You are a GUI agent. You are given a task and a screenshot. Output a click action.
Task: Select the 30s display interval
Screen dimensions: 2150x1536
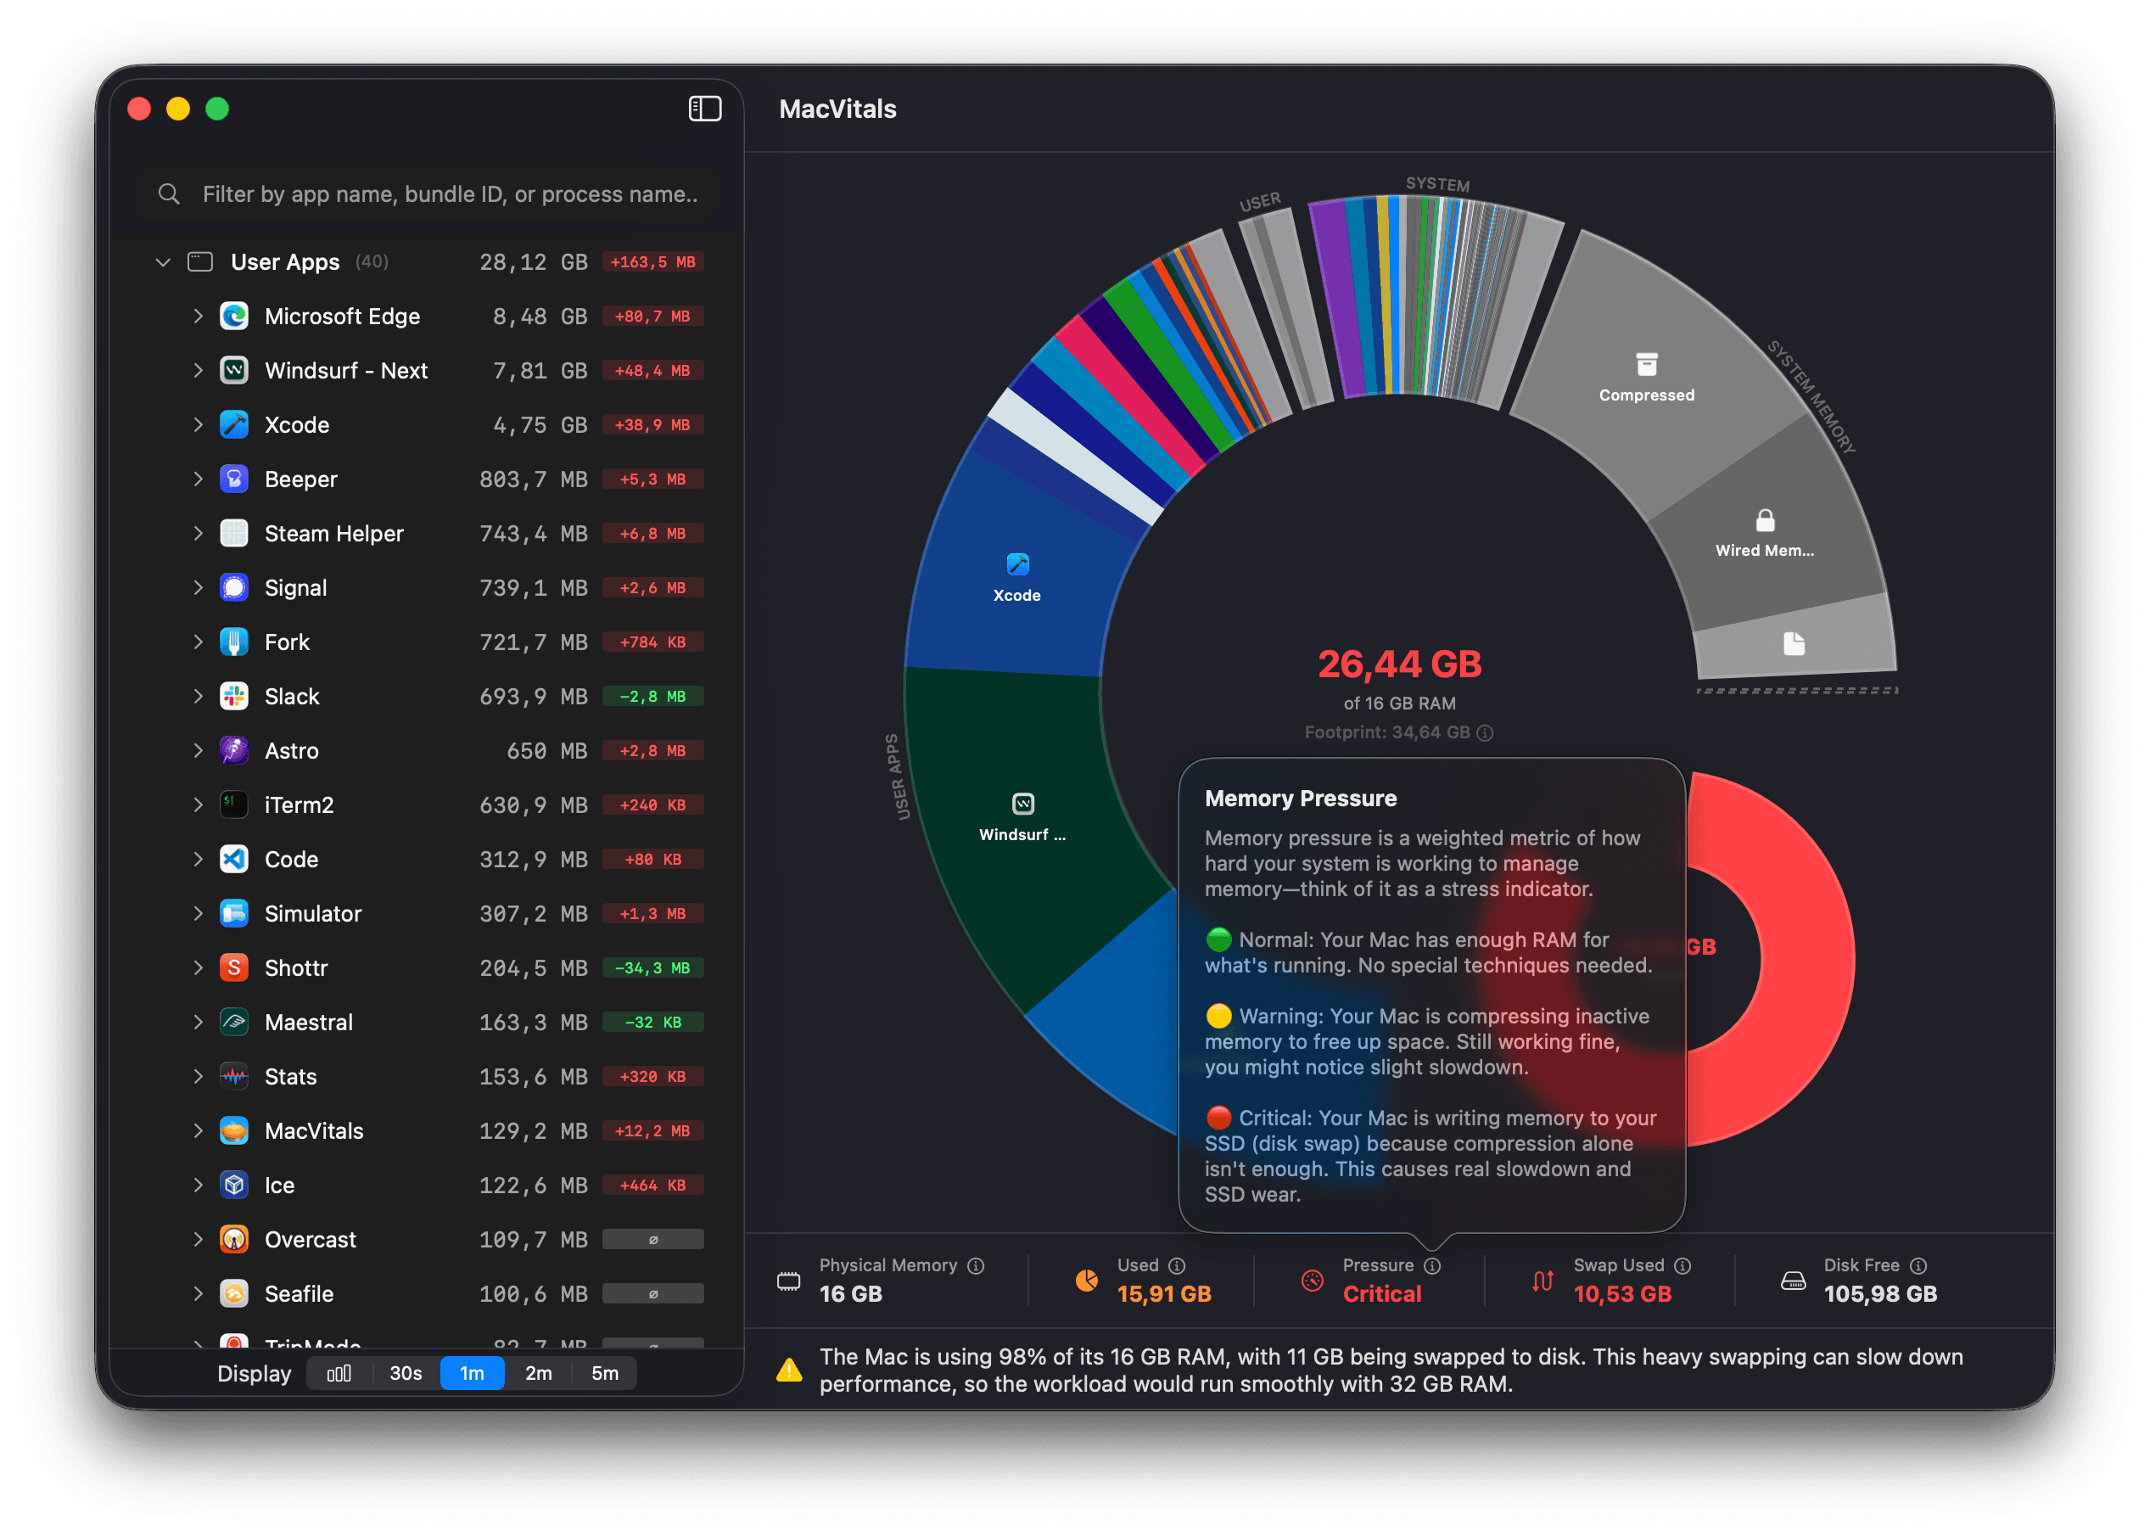click(x=406, y=1373)
